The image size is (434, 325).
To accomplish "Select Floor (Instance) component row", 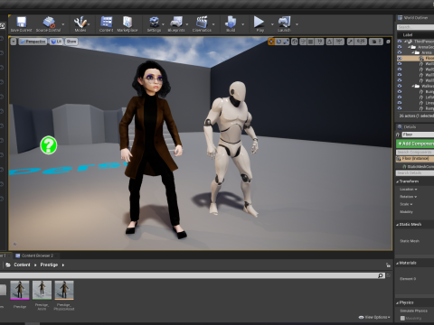I will (415, 159).
